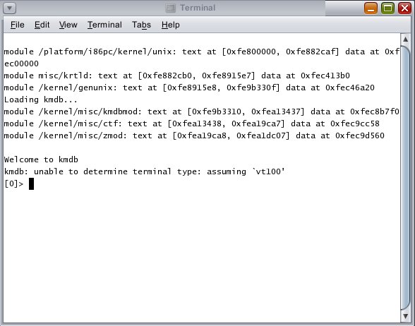This screenshot has height=326, width=415.
Task: Minimize the Terminal window
Action: (371, 8)
